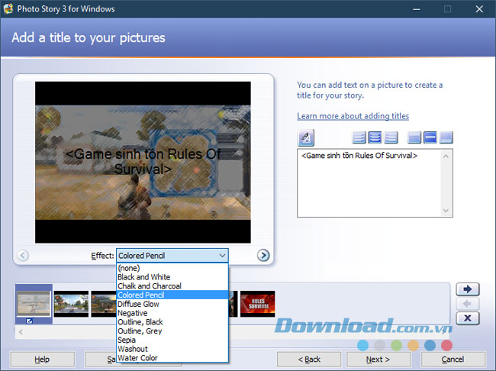Apply Diffuse Glow effect
The height and width of the screenshot is (371, 496).
[x=172, y=304]
